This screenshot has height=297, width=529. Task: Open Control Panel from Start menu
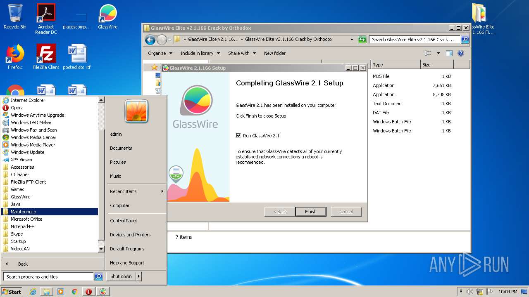(x=123, y=221)
